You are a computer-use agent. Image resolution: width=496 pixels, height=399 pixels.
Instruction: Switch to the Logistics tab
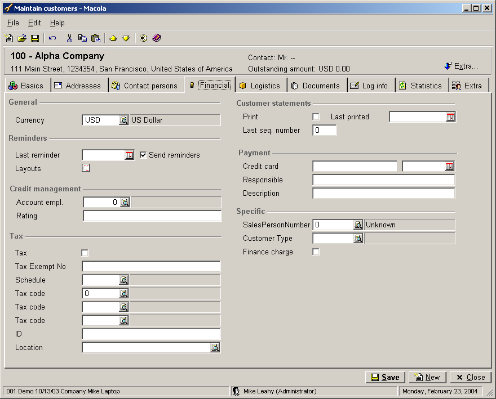262,86
